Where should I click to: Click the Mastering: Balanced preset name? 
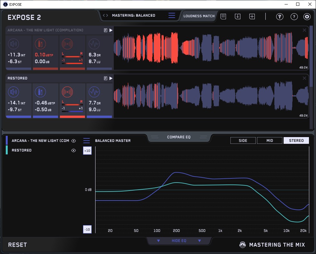(x=134, y=15)
